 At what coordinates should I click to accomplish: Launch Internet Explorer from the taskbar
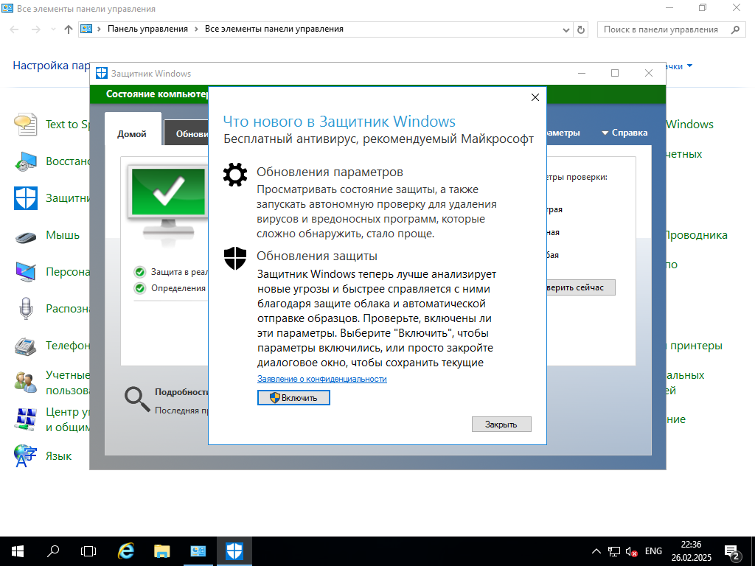tap(125, 551)
